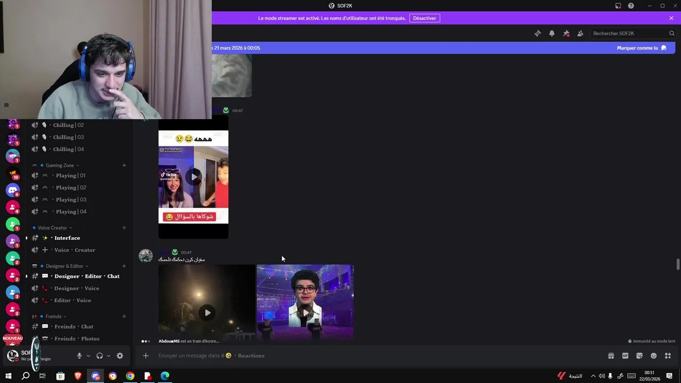Viewport: 681px width, 383px height.
Task: Open the server icon with badge 10
Action: 13,173
